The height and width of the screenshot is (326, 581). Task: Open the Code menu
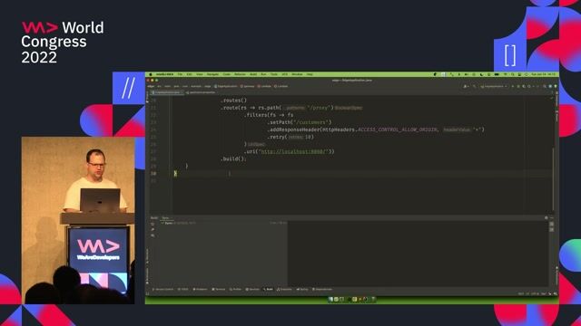tap(226, 74)
